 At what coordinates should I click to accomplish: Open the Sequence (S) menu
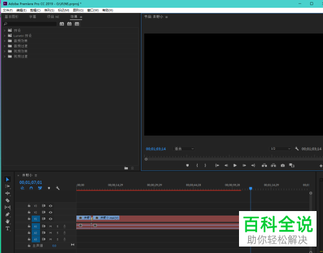coord(49,10)
